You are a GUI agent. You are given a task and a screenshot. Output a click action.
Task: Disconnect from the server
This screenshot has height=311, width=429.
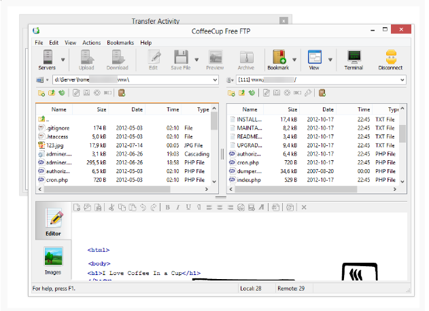coord(390,60)
